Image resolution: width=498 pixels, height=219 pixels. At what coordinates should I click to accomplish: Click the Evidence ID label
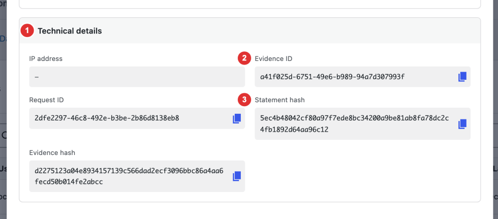(273, 59)
